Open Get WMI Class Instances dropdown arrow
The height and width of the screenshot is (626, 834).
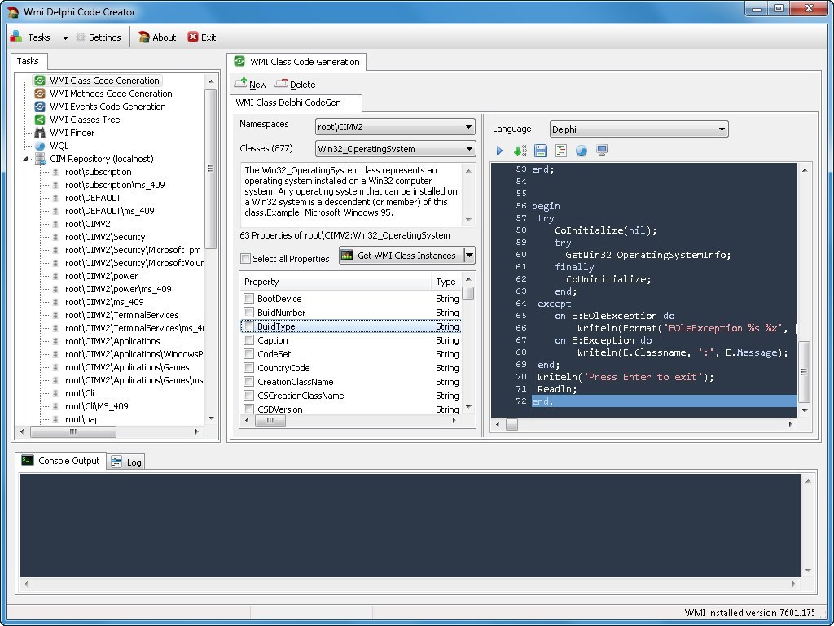pos(469,255)
